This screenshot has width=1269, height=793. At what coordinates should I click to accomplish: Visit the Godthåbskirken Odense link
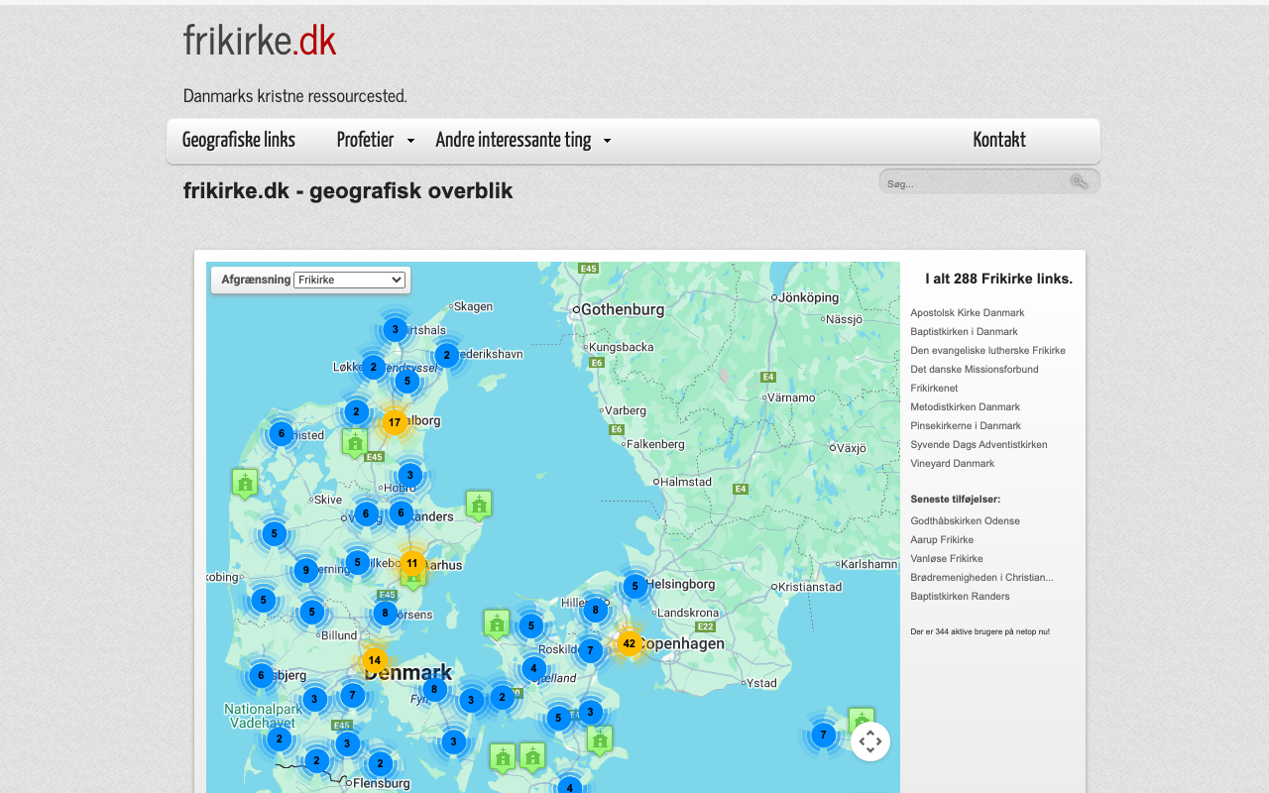point(965,520)
